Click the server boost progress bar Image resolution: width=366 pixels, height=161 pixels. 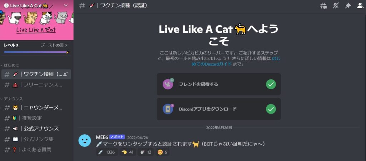point(36,52)
